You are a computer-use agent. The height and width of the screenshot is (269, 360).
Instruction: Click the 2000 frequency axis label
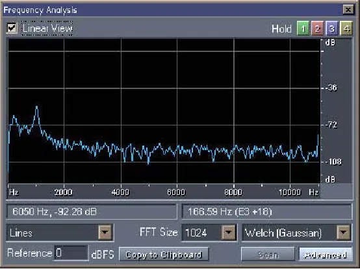tap(64, 192)
